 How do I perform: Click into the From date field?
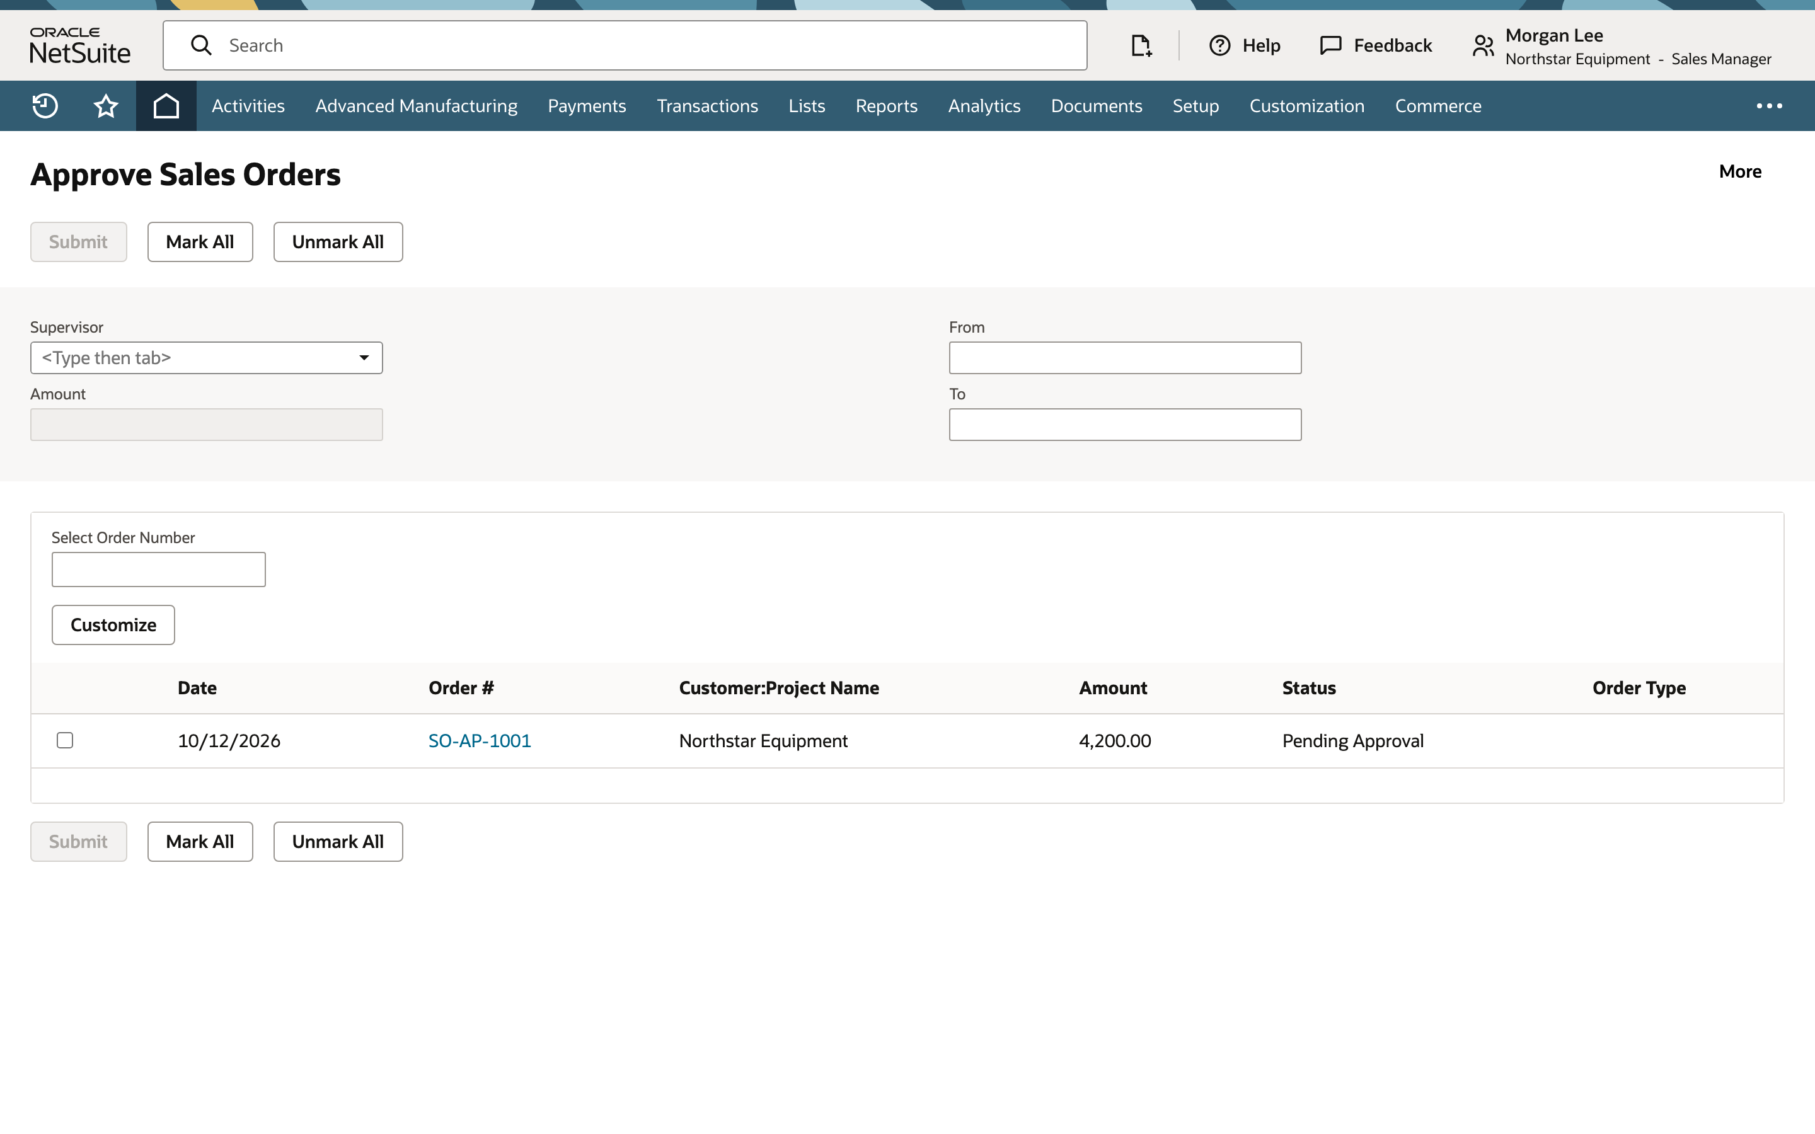(1125, 358)
